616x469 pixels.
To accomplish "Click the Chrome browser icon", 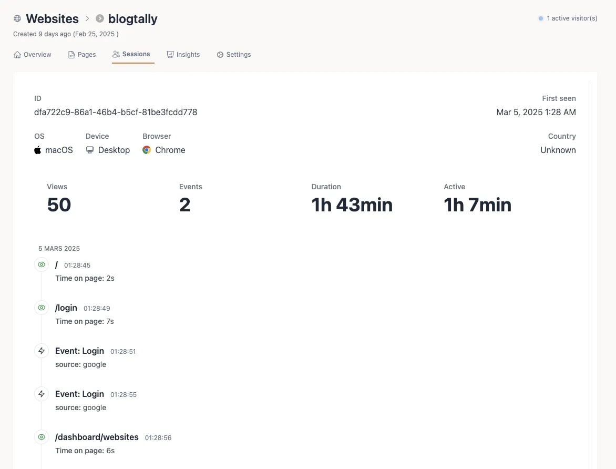I will [x=147, y=150].
